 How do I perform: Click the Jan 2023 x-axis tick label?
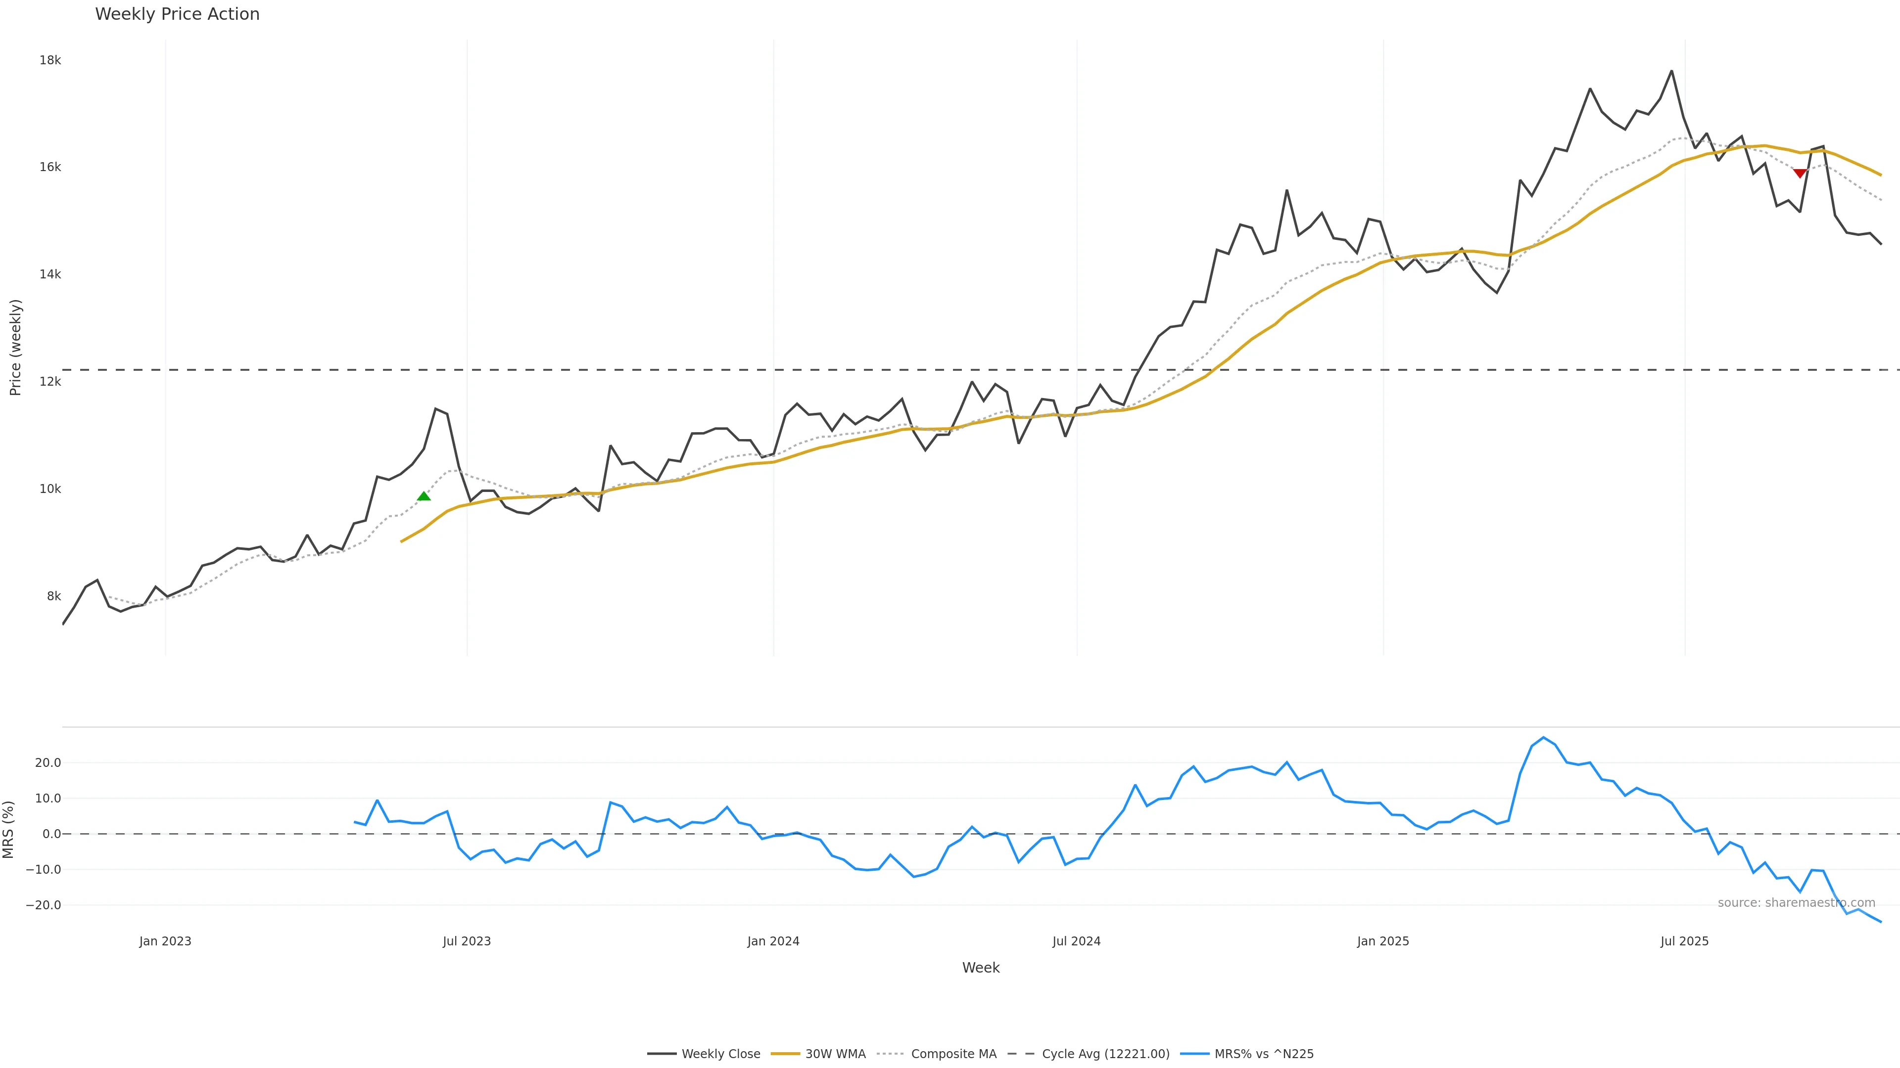(x=165, y=941)
